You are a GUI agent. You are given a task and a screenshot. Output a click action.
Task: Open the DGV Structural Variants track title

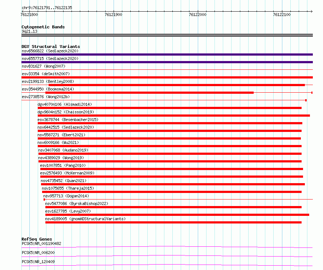51,47
